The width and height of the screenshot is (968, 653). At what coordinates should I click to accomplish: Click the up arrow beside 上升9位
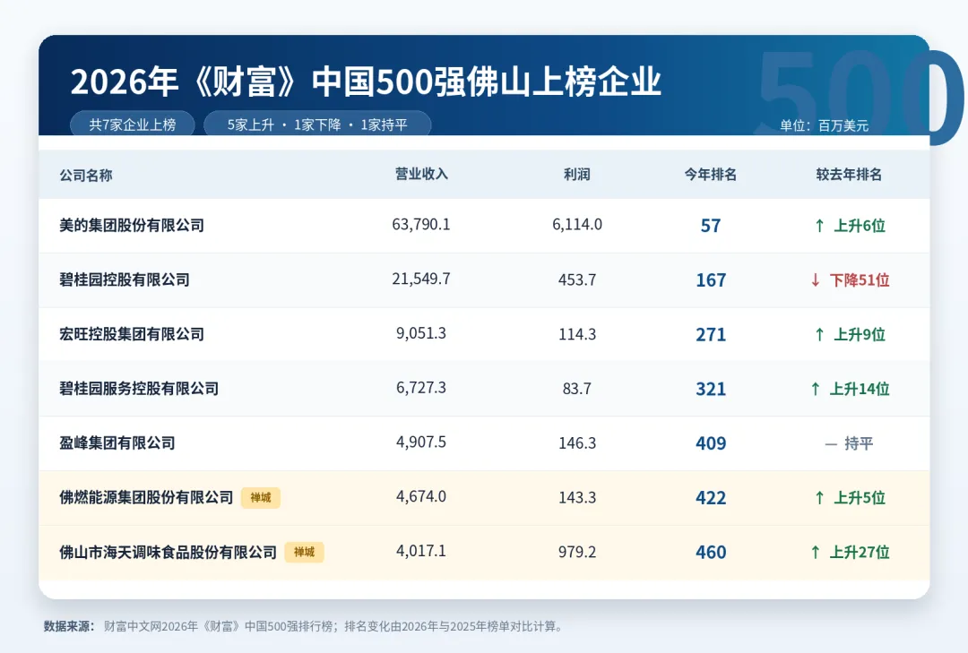click(x=819, y=334)
